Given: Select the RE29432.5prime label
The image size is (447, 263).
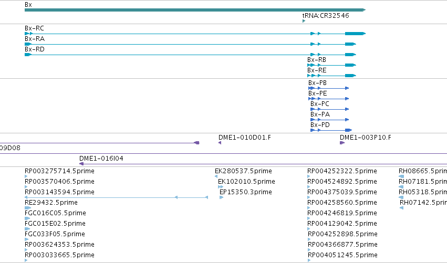Looking at the screenshot, I should point(51,203).
